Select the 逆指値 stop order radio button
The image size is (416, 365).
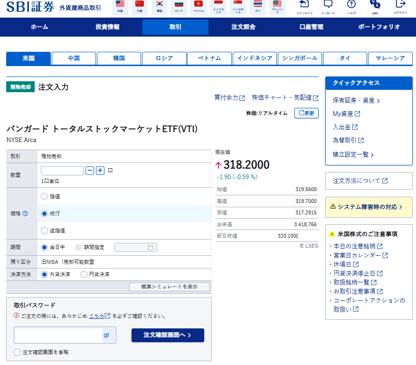[44, 231]
